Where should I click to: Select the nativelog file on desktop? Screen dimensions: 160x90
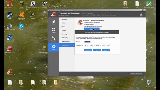10,83
